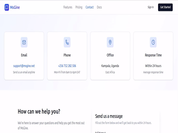Click 'How can we help you?' heading
Viewport: 178px width, 133px height.
[x=39, y=111]
